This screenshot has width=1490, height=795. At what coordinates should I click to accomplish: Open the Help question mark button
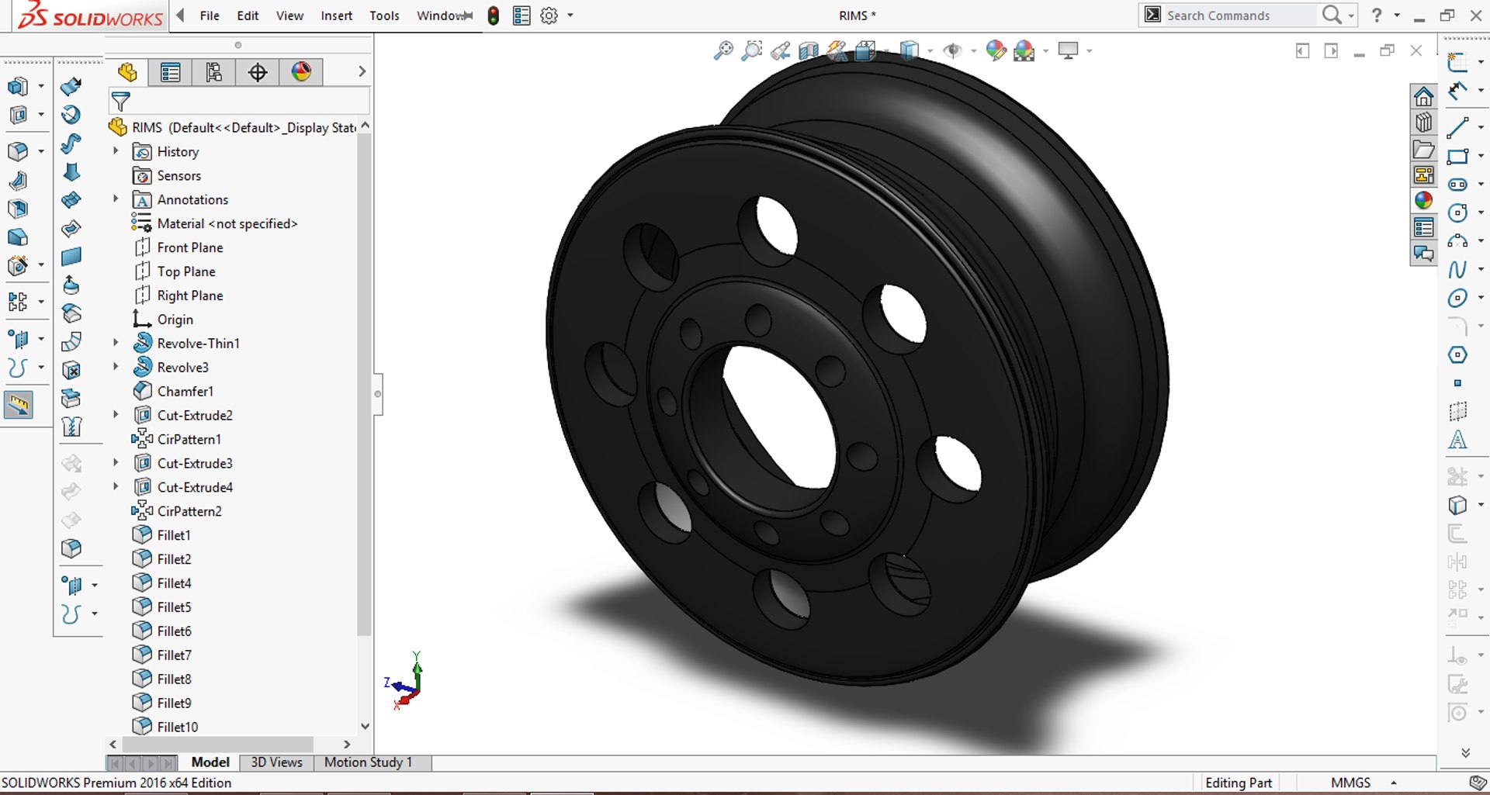pos(1377,16)
